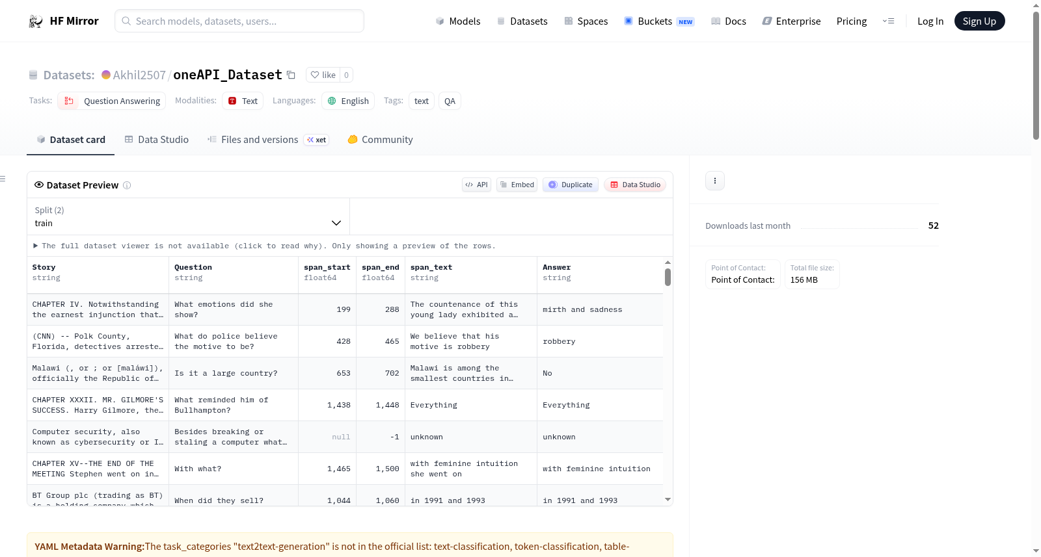Screen dimensions: 1041x557
Task: Expand the Split train dropdown
Action: pos(189,216)
